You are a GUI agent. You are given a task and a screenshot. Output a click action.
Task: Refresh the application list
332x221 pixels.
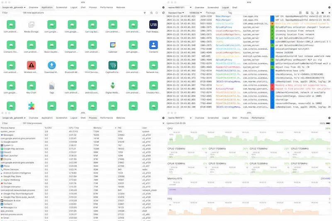pos(163,13)
